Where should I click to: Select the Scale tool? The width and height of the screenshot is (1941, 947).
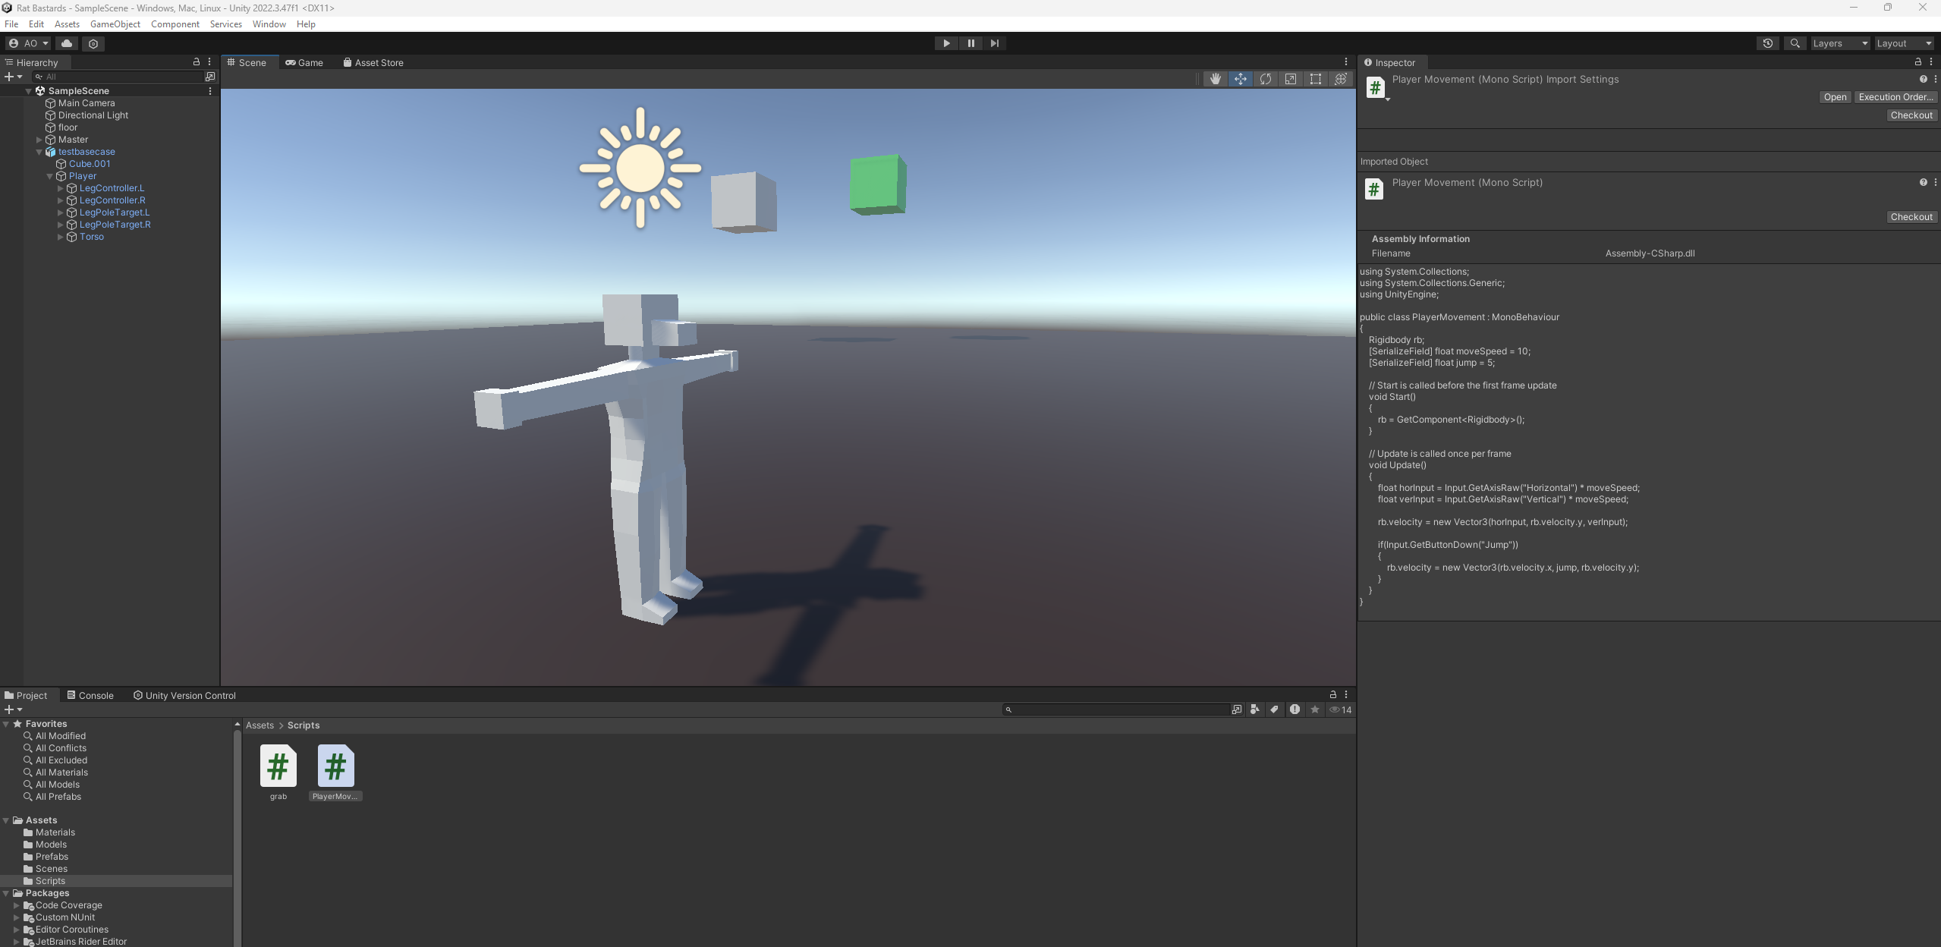1291,78
